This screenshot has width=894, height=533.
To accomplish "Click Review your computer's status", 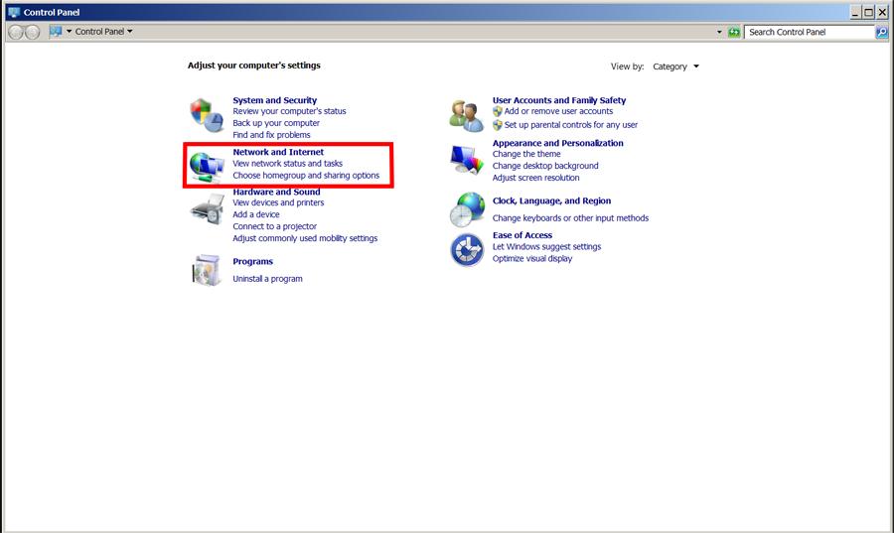I will [x=289, y=111].
